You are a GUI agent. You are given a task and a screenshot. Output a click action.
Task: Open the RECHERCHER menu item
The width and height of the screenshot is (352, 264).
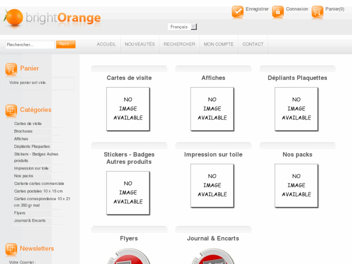pos(179,44)
